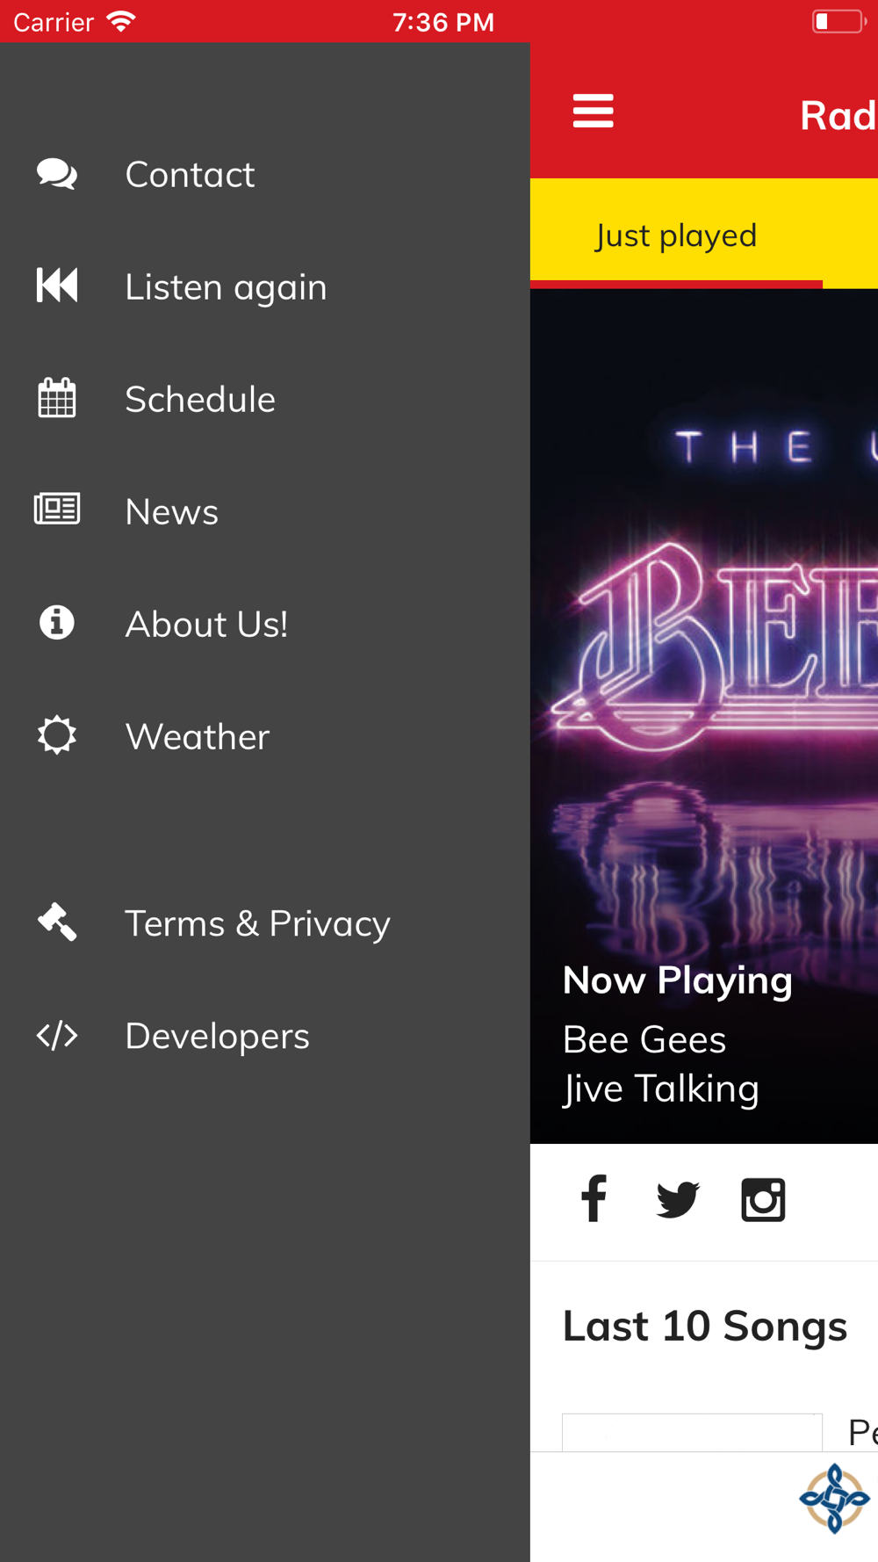Viewport: 878px width, 1562px height.
Task: Tap the Weather sun icon
Action: 57,734
